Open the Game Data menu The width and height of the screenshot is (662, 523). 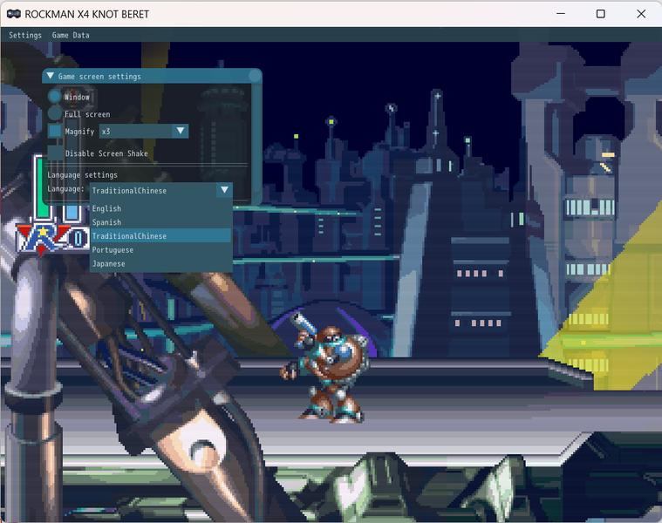point(71,36)
